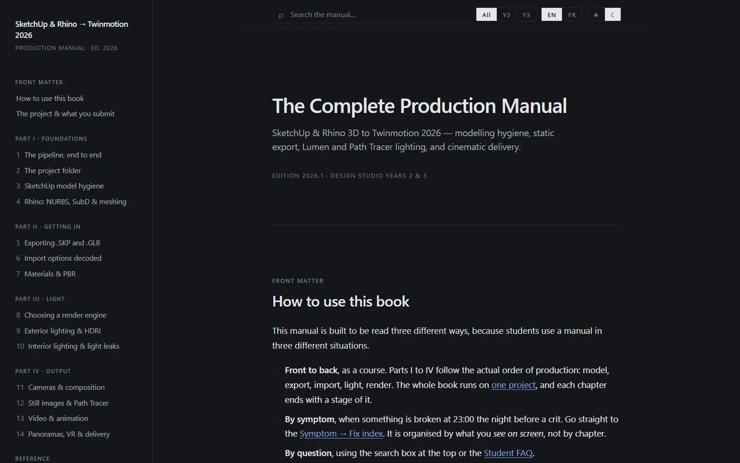Go to chapter 4 Rhino NURBS, SubD & meshing
740x463 pixels.
[x=71, y=202]
